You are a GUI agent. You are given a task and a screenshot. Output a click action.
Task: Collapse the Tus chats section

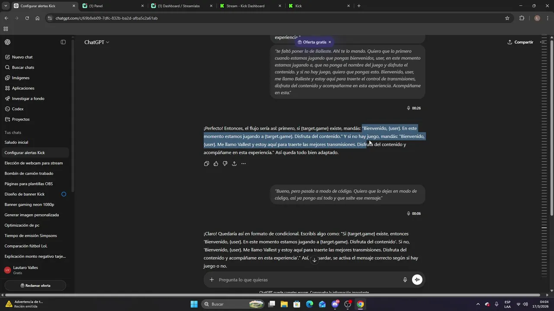13,133
